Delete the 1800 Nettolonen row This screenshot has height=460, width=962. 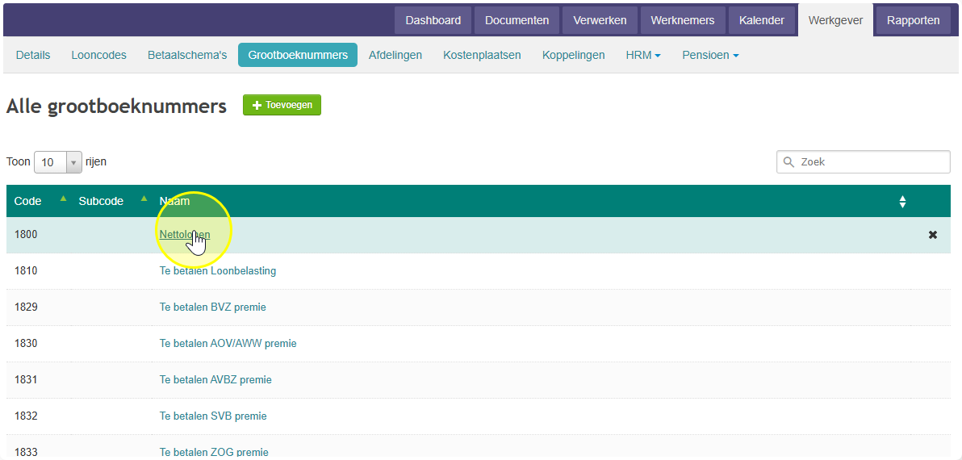[933, 235]
